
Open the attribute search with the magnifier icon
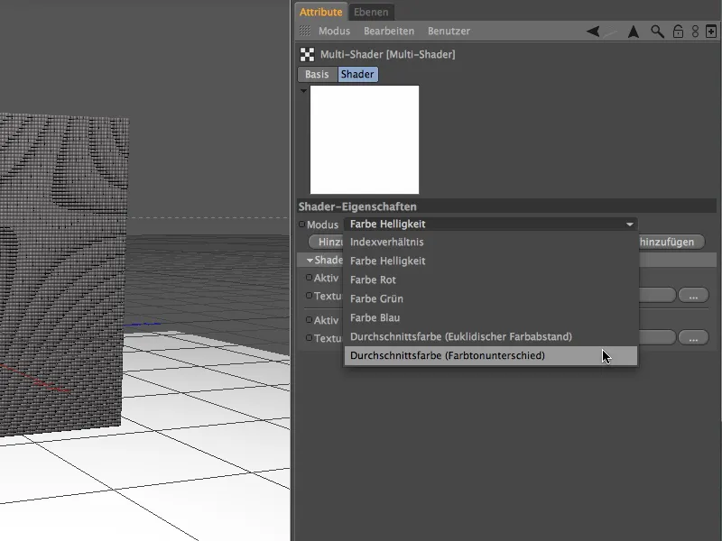[x=656, y=32]
